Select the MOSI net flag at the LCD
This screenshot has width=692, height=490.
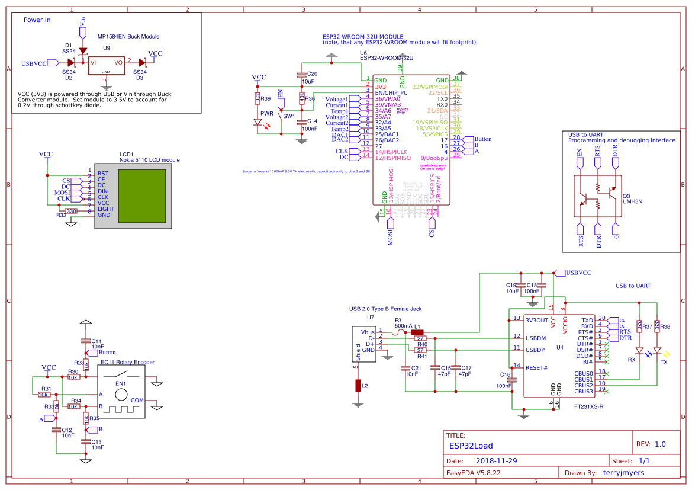point(77,193)
